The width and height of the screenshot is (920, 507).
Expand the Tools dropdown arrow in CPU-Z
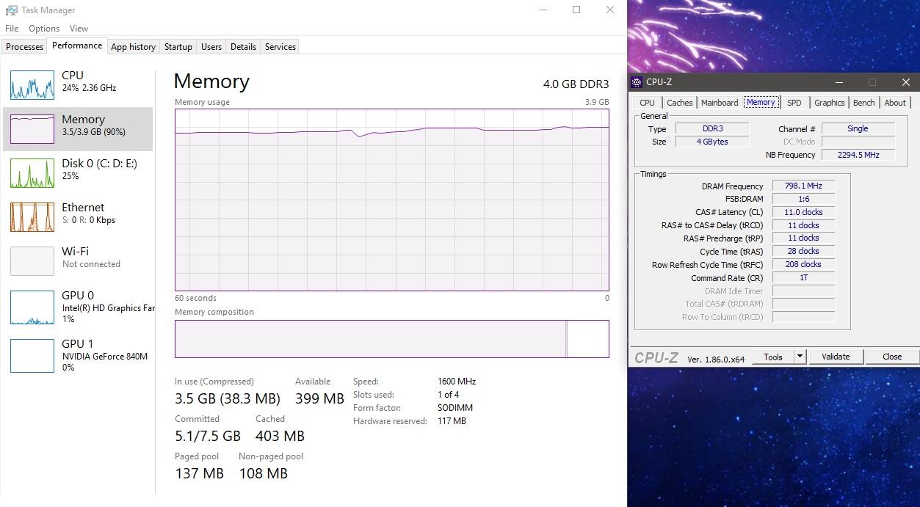coord(800,357)
